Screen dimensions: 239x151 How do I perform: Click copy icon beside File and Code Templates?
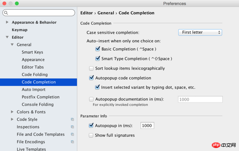click(72, 134)
